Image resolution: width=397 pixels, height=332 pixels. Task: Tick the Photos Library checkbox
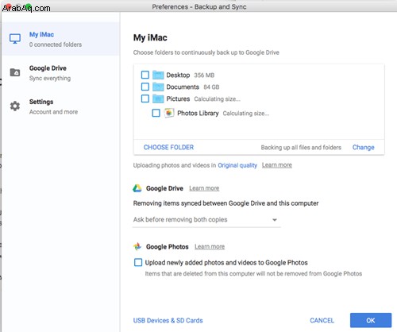point(156,113)
